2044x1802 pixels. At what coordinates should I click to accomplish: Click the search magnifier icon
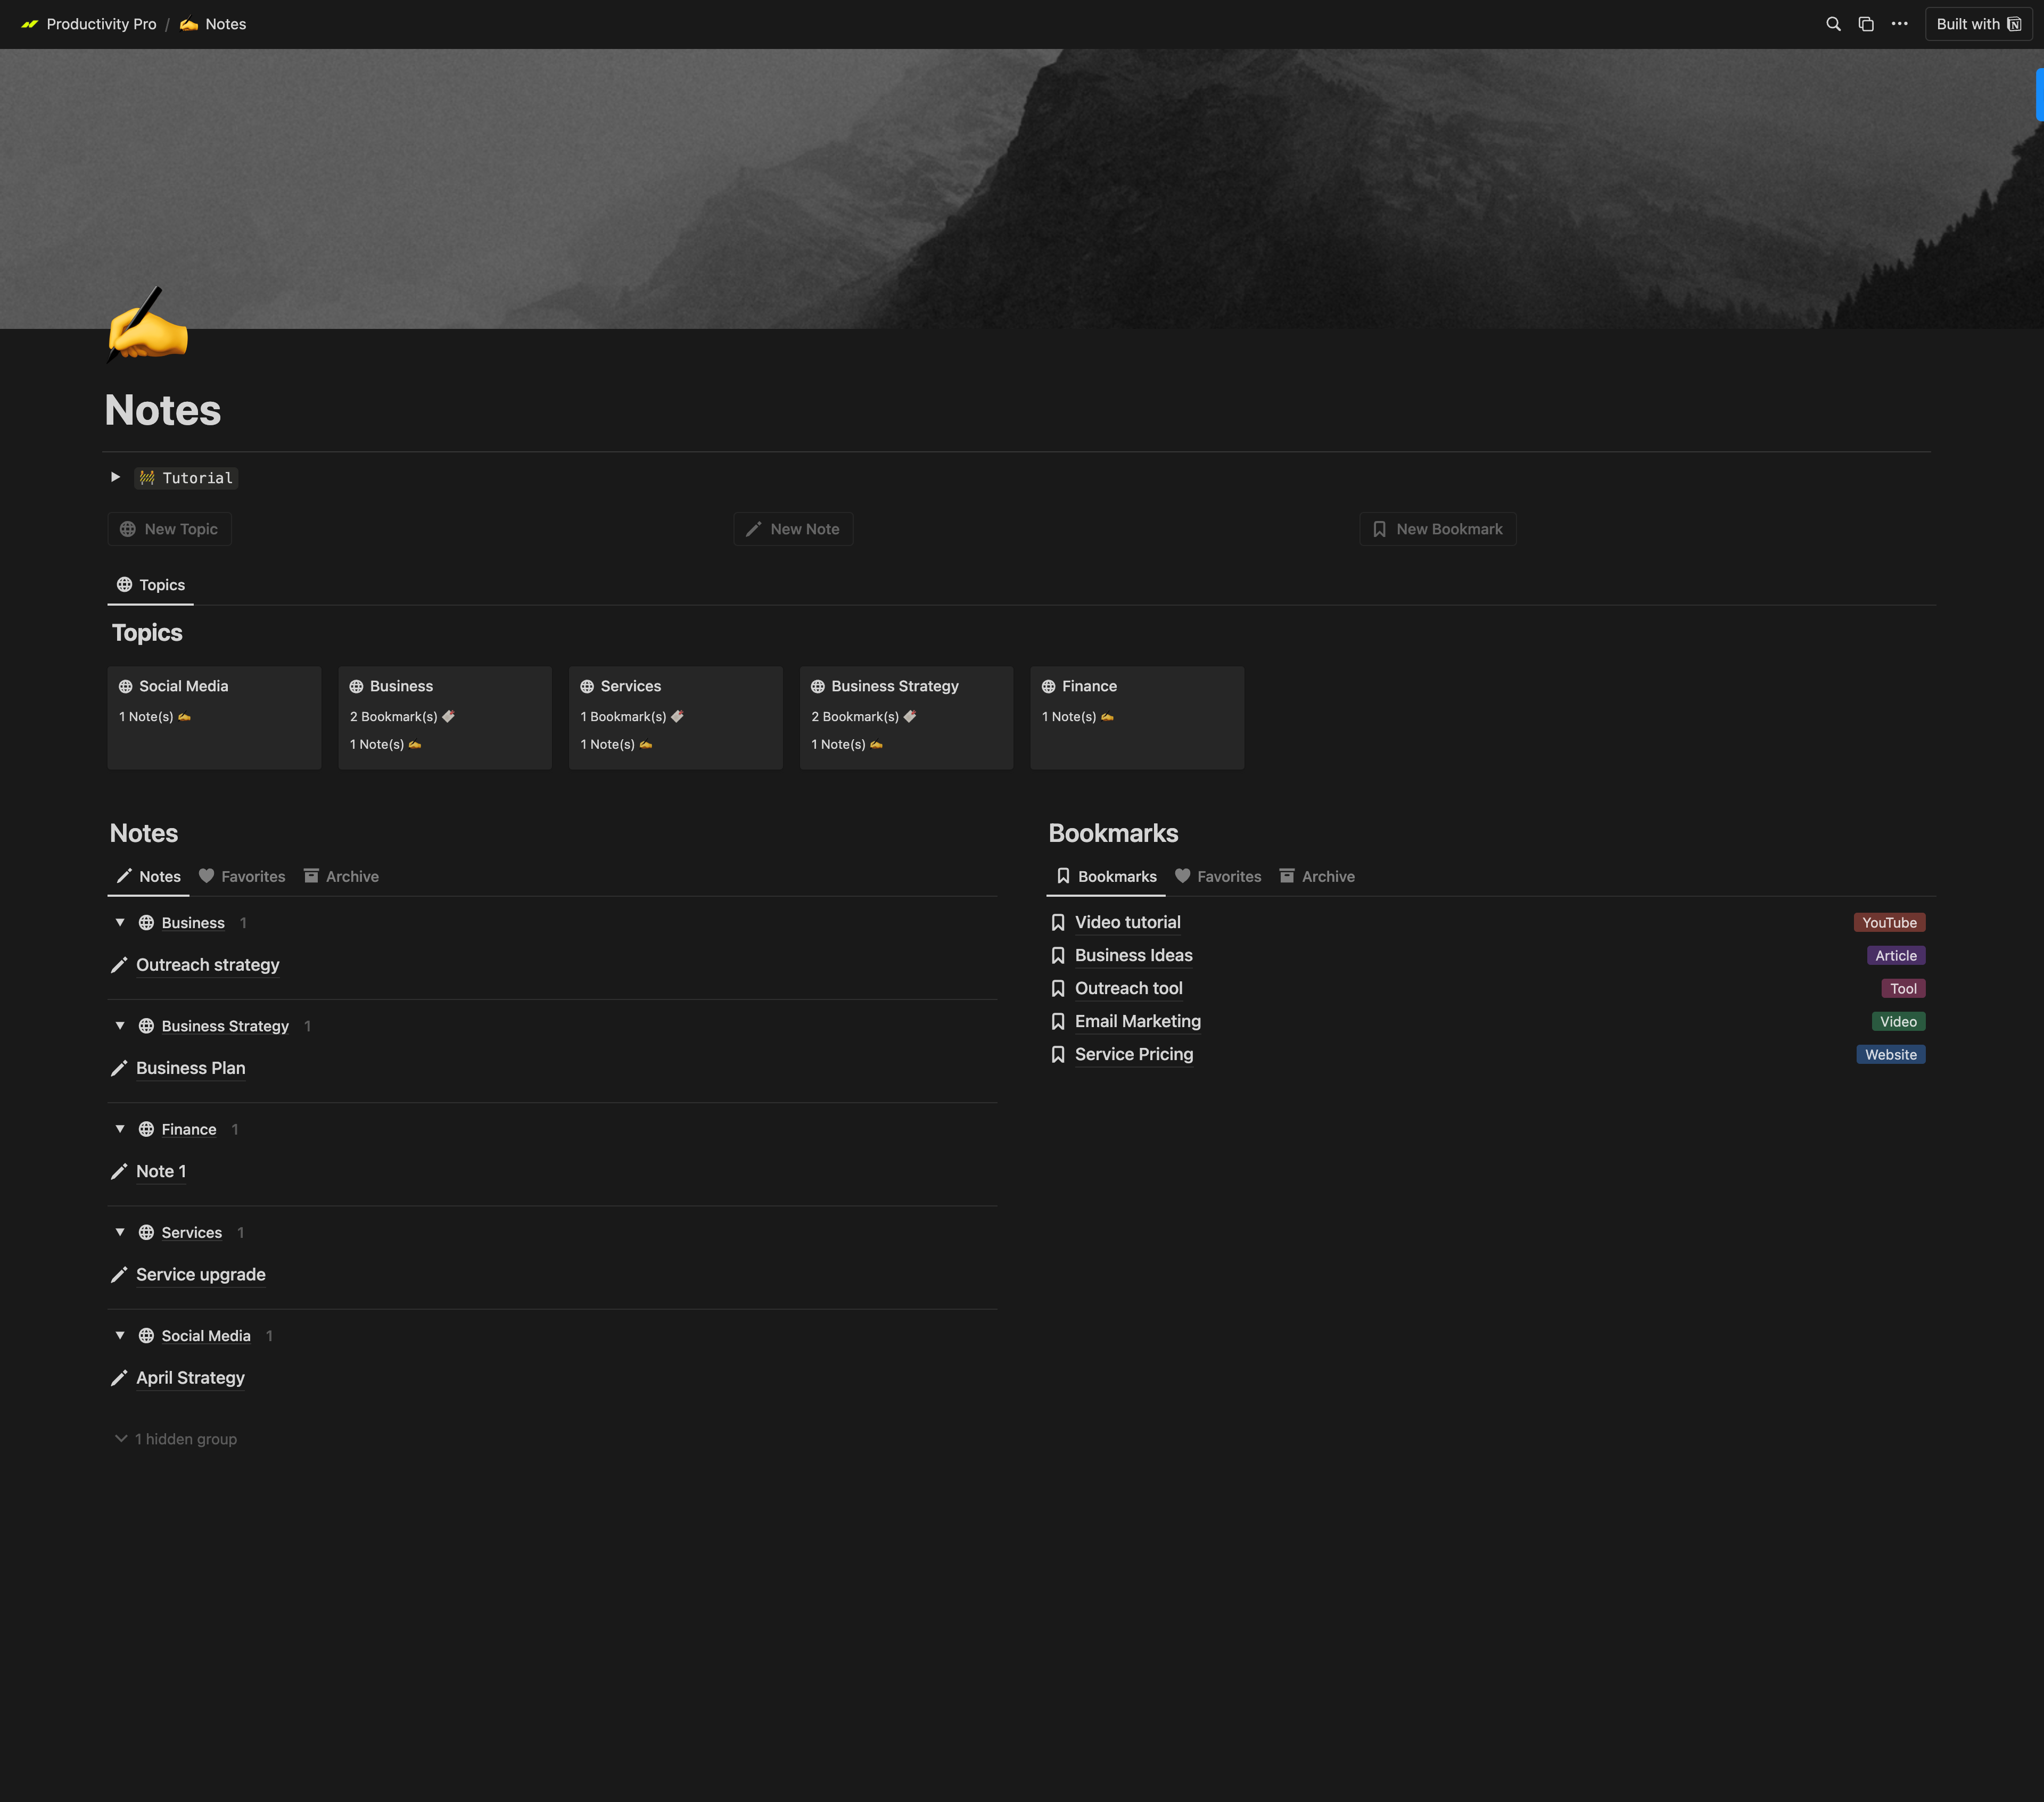coord(1833,24)
